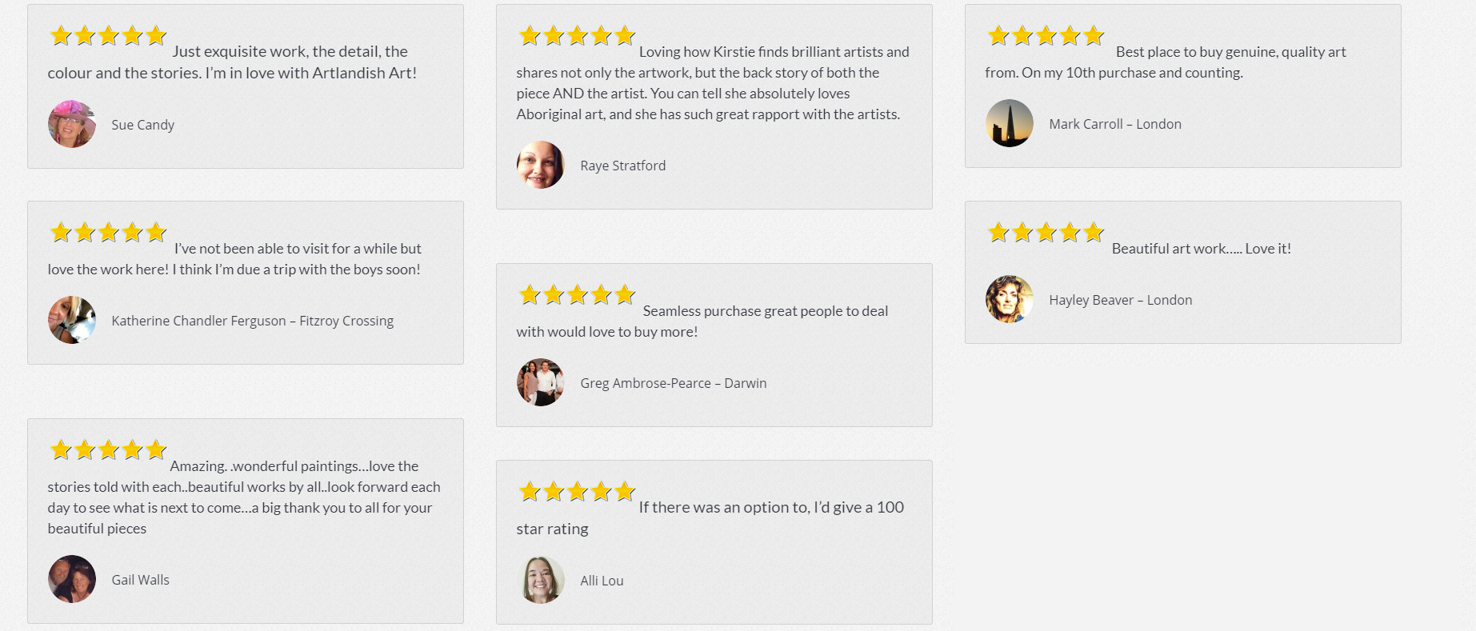Click Gail Walls' avatar photo

(x=72, y=579)
